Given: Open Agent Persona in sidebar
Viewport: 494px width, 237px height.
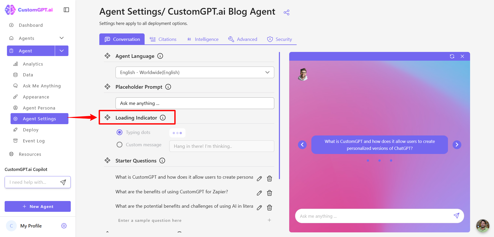Looking at the screenshot, I should tap(39, 108).
